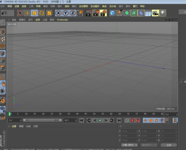This screenshot has height=150, width=186.
Task: Open the 创建 menu in menu bar
Action: (17, 6)
